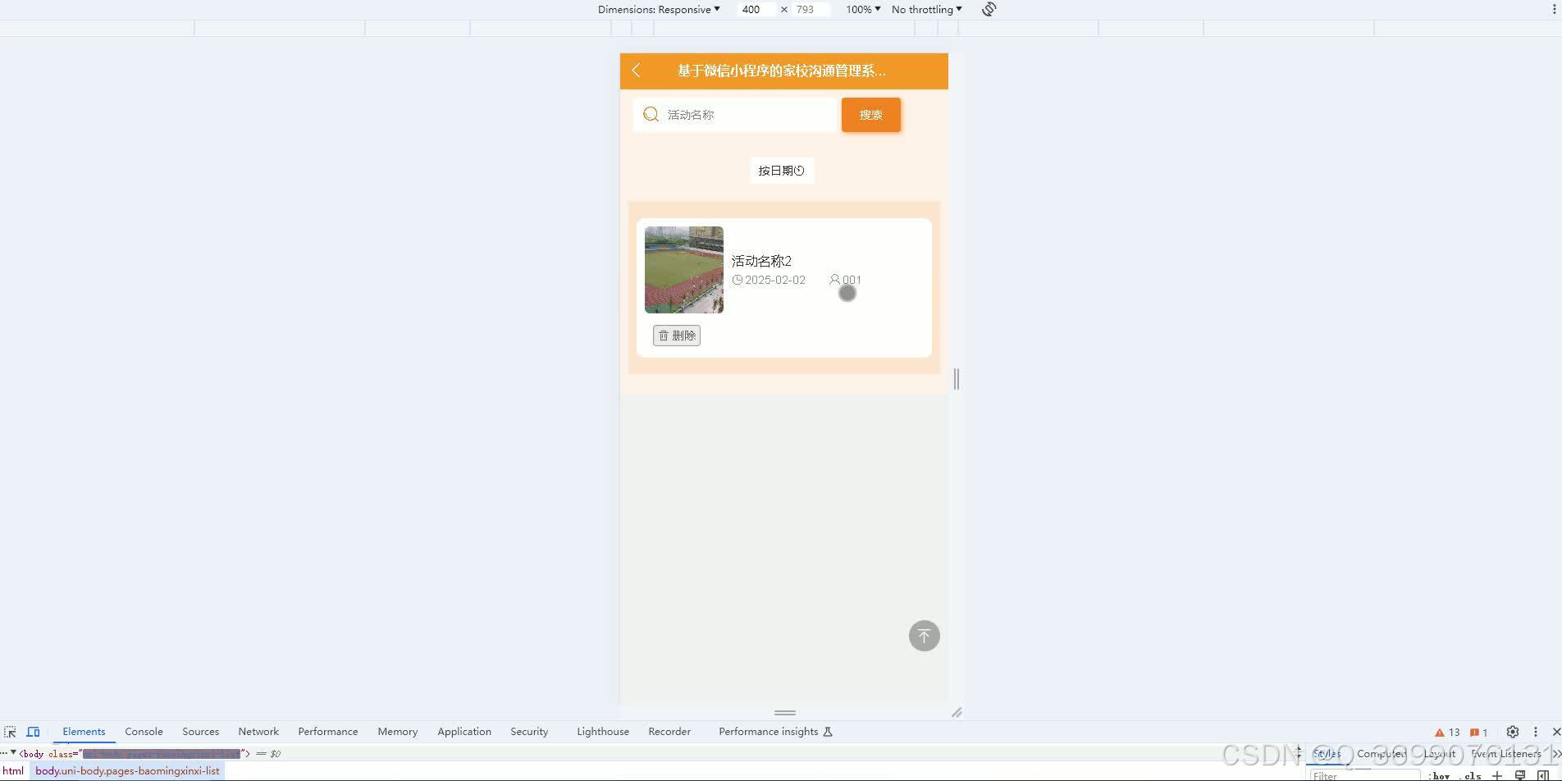Click the device toolbar icon in DevTools

pos(33,731)
